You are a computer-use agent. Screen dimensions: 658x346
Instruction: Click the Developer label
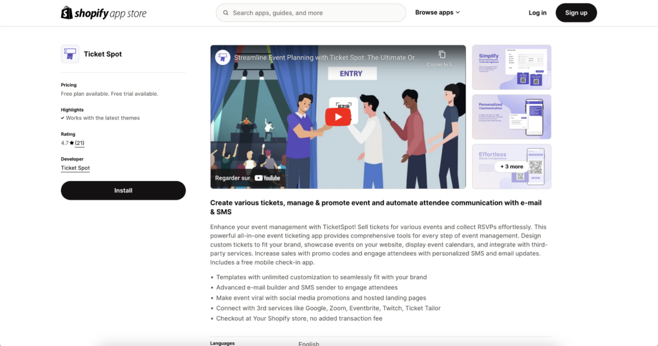point(72,159)
